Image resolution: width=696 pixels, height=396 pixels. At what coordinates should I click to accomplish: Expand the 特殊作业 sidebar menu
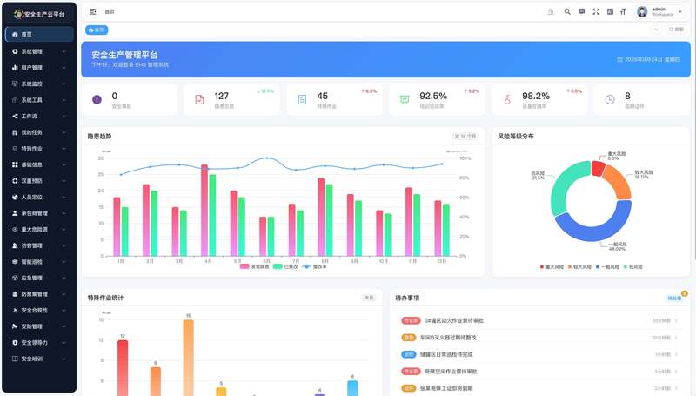click(39, 148)
